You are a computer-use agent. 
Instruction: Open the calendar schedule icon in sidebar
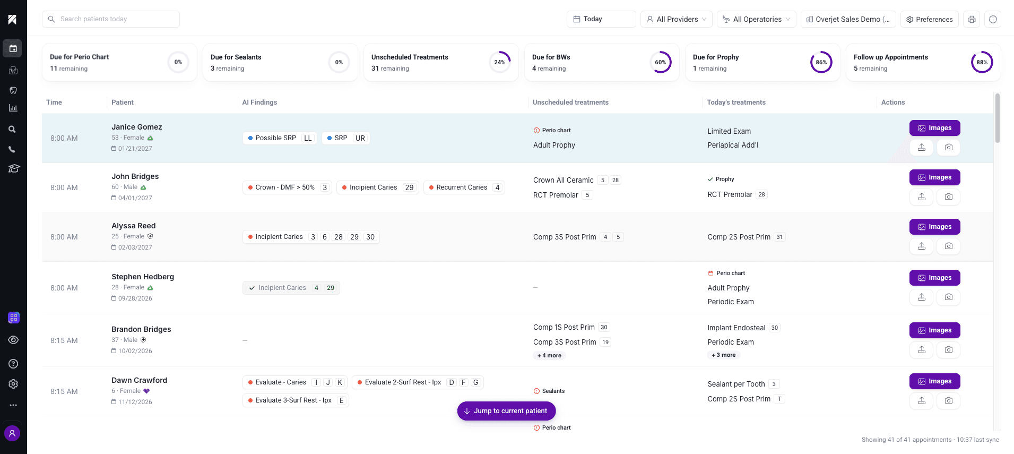13,49
